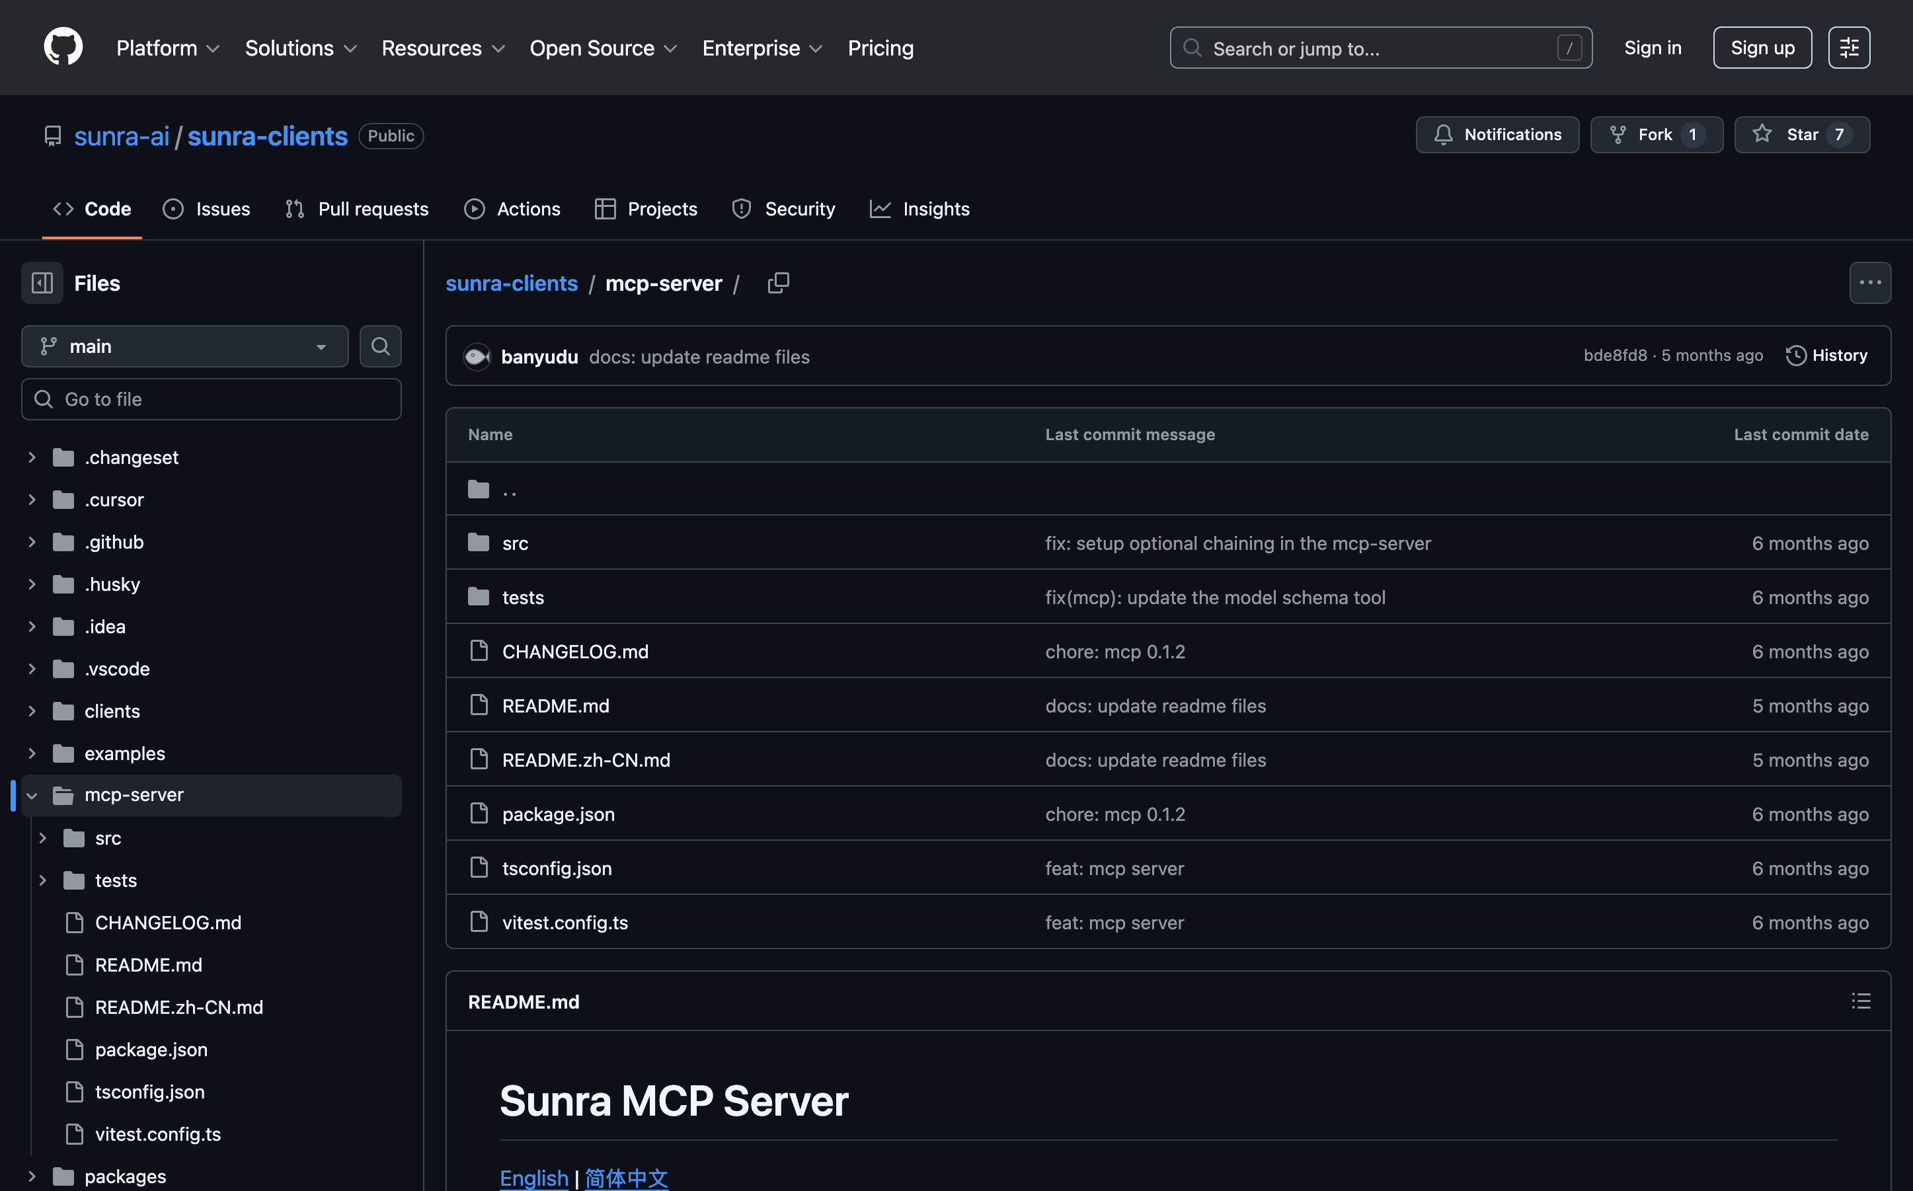
Task: Click the History link
Action: pos(1826,356)
